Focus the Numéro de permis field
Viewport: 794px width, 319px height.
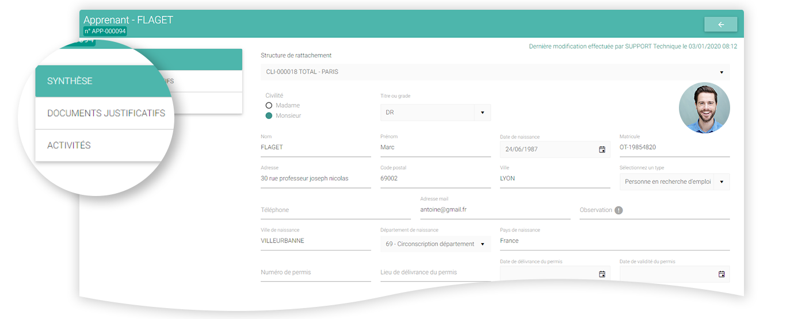[x=315, y=272]
